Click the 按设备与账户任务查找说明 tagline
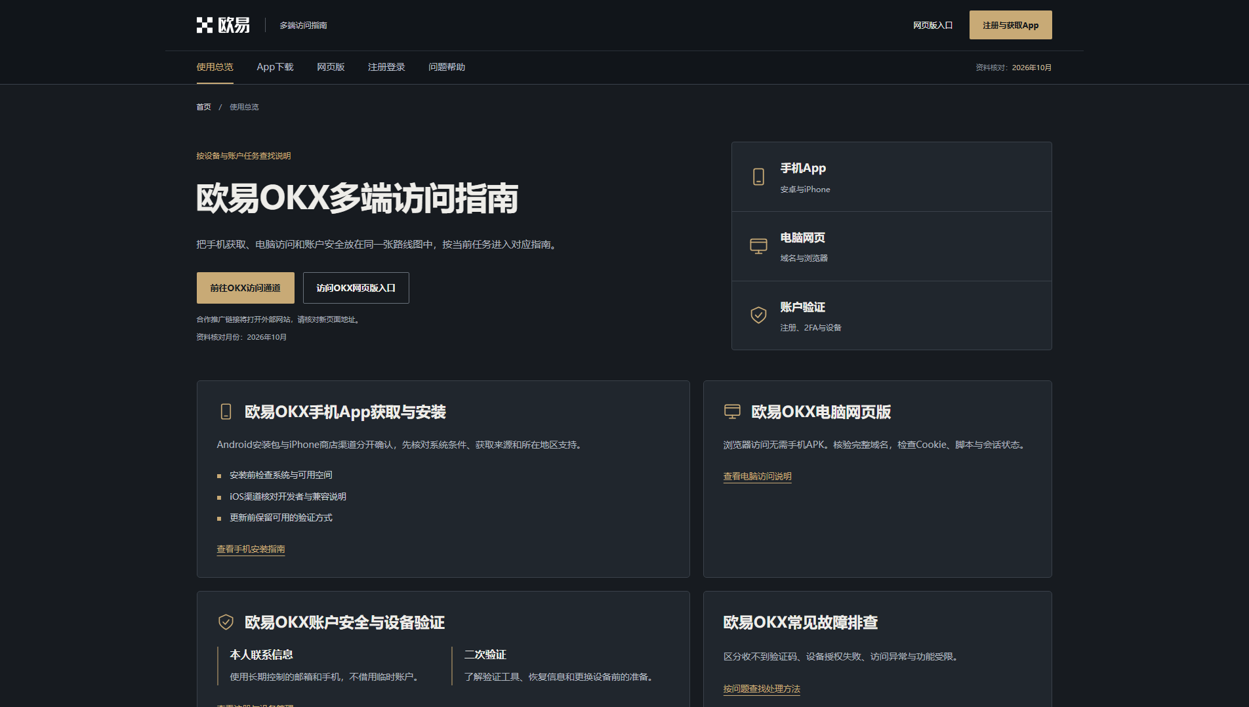 coord(243,156)
